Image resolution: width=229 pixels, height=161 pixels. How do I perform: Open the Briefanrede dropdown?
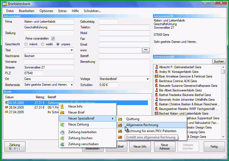point(72,85)
